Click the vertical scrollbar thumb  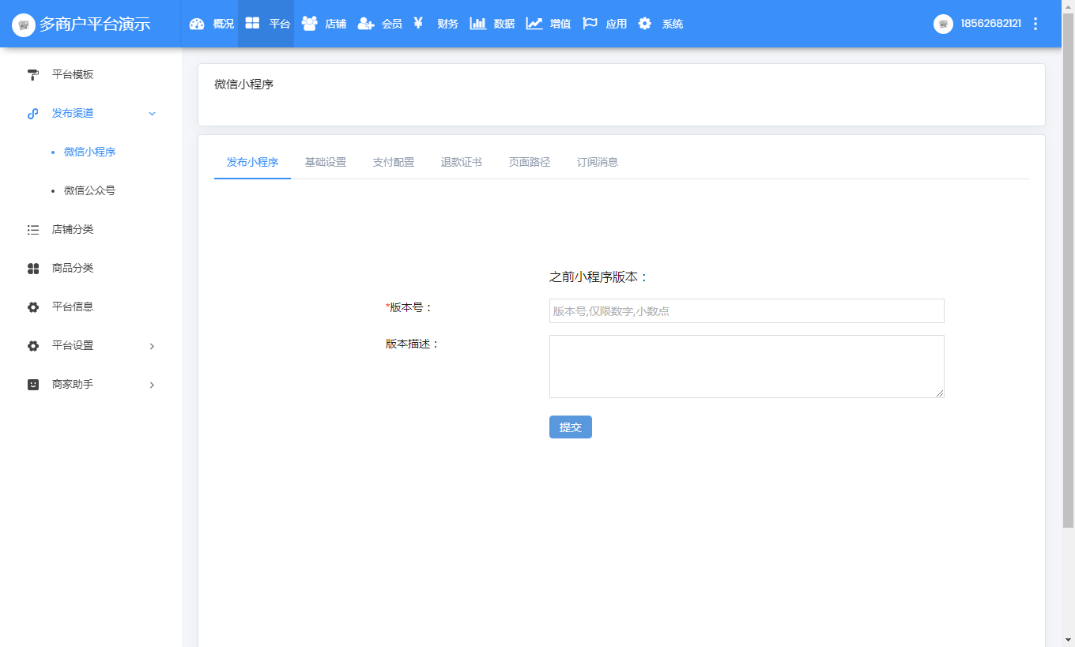point(1068,269)
